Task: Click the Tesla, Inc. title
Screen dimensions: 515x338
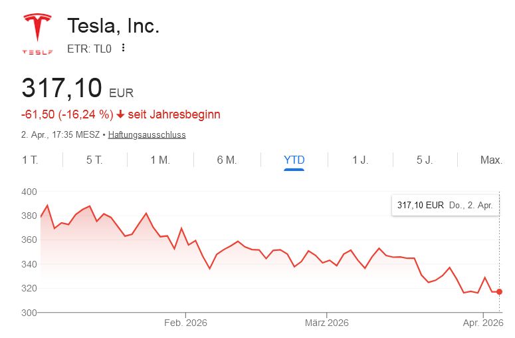Action: (113, 26)
